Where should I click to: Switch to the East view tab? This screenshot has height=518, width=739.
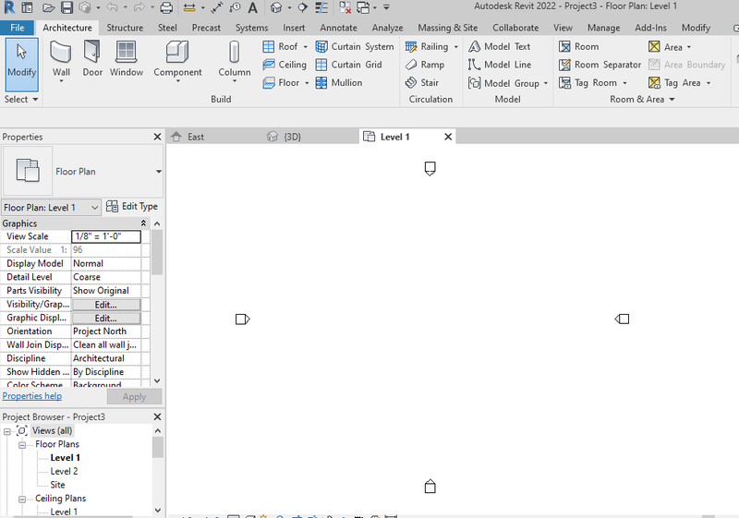(x=196, y=137)
